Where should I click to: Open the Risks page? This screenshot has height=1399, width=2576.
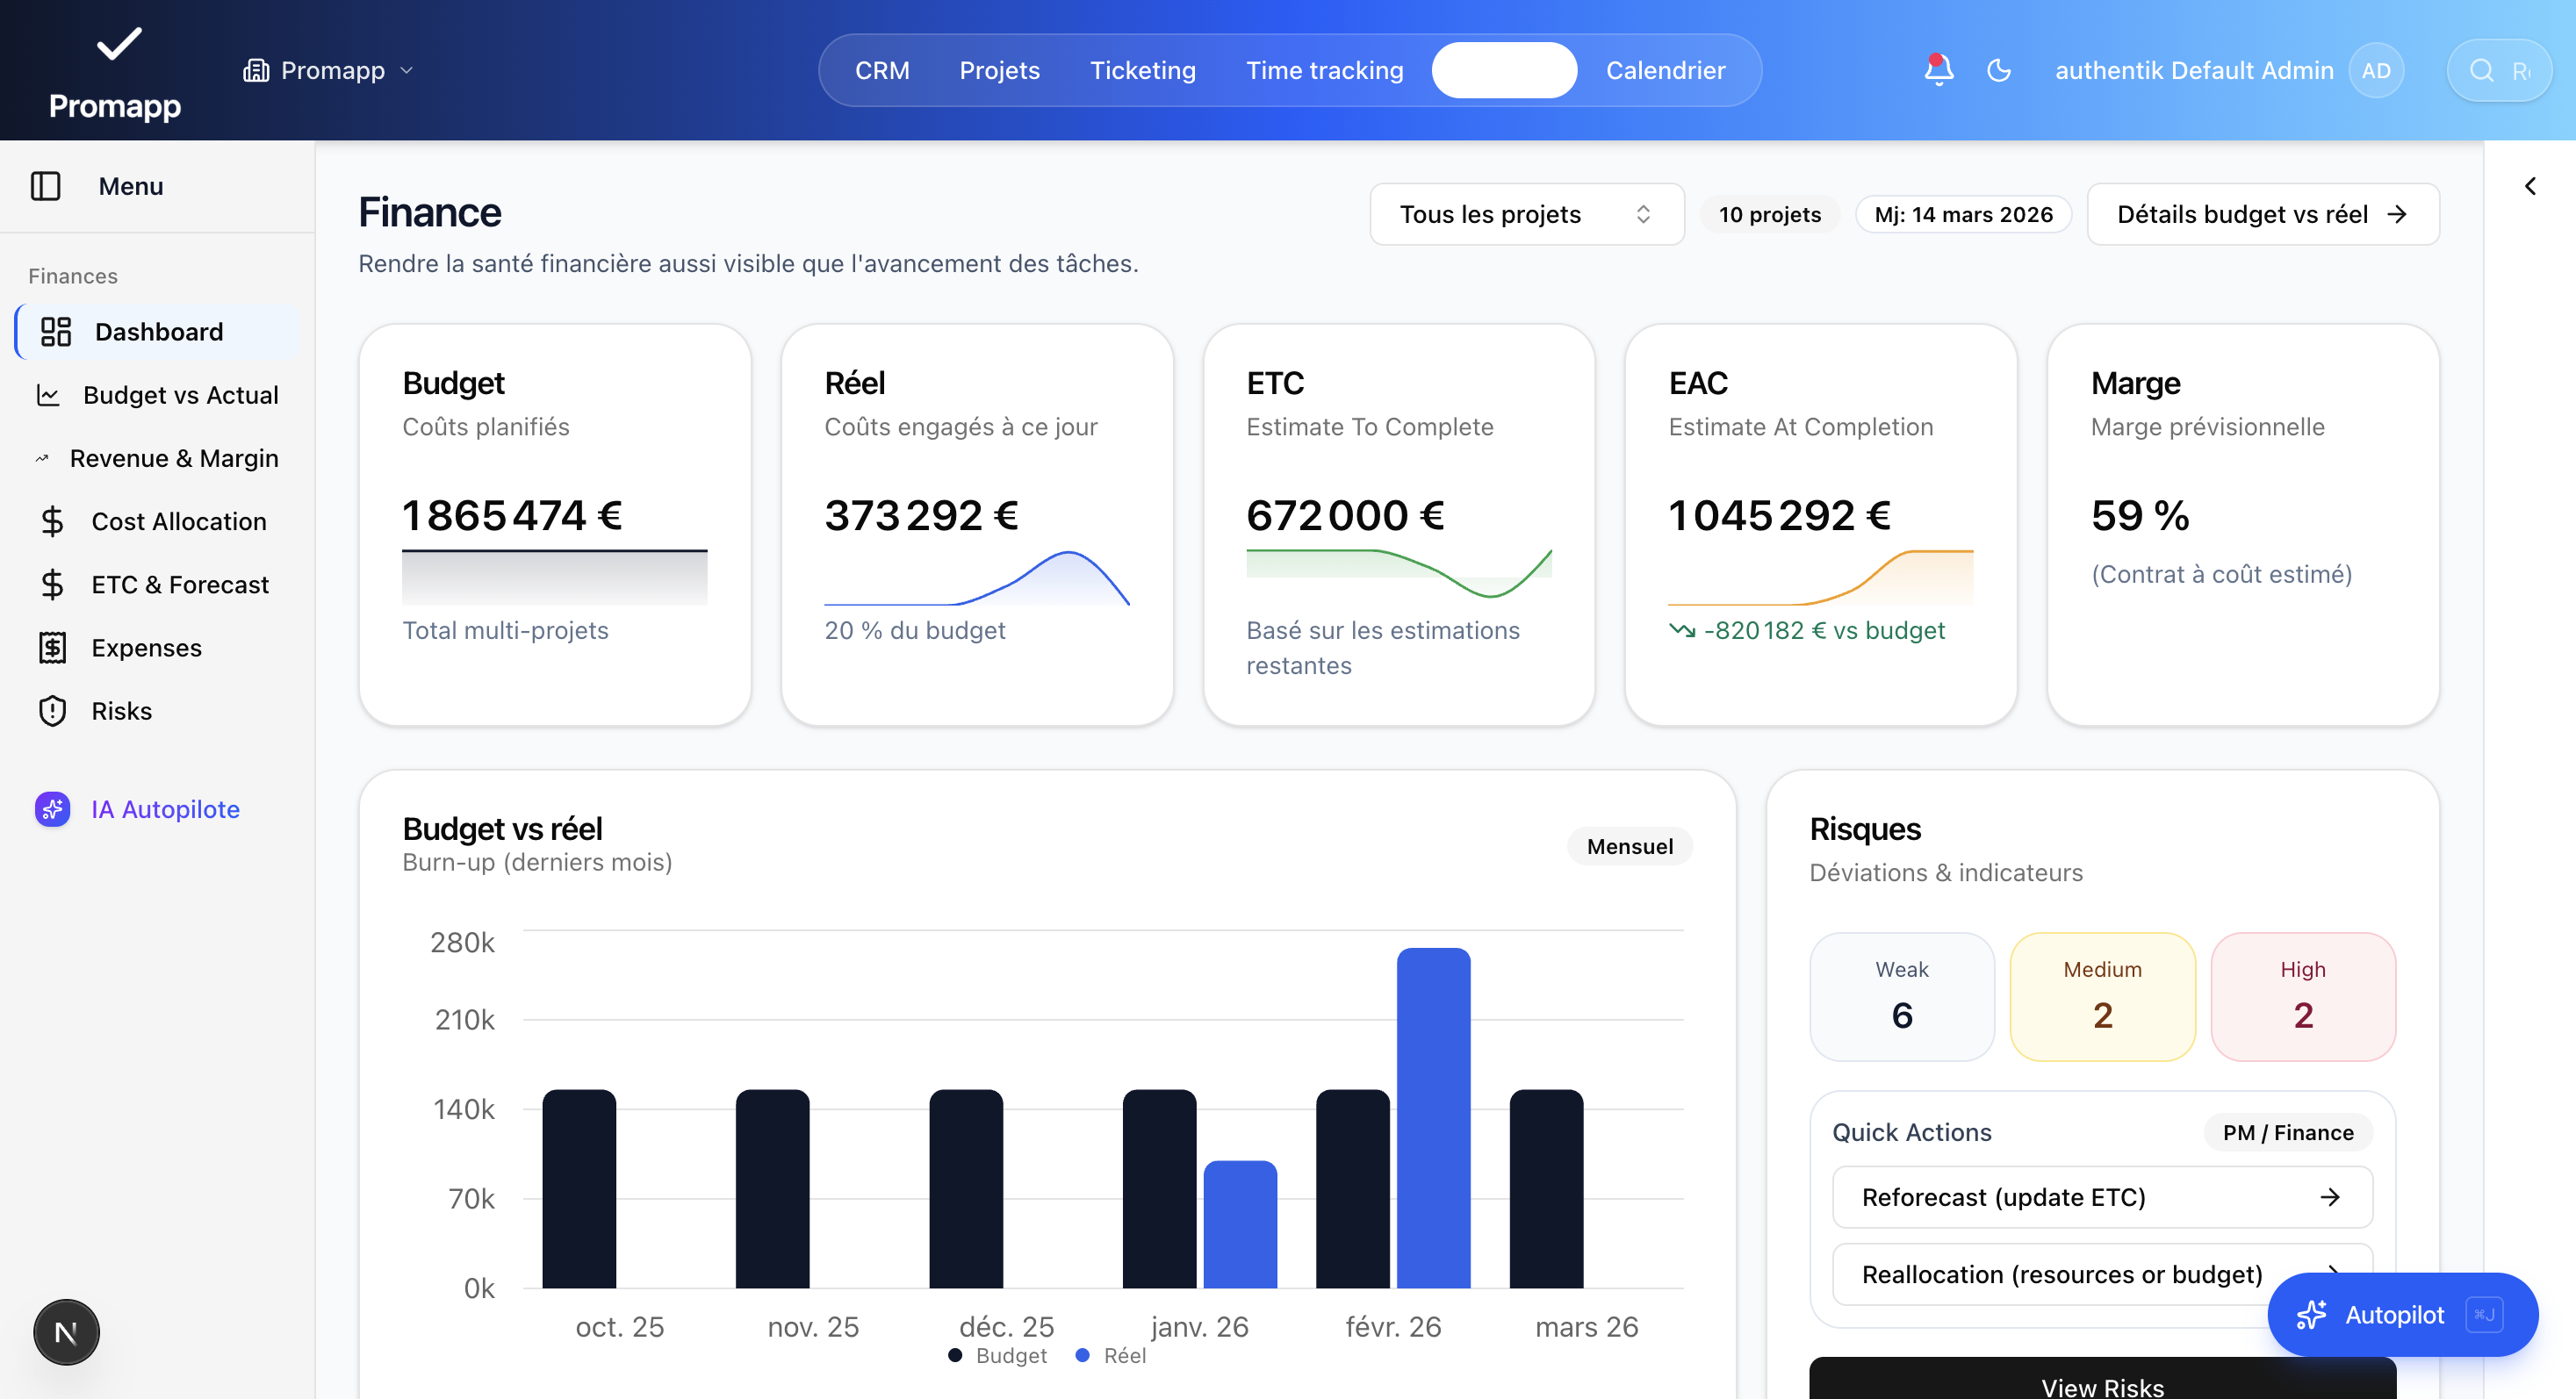pos(157,711)
